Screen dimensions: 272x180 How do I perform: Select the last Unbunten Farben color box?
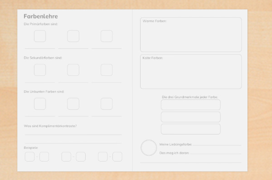(107, 104)
